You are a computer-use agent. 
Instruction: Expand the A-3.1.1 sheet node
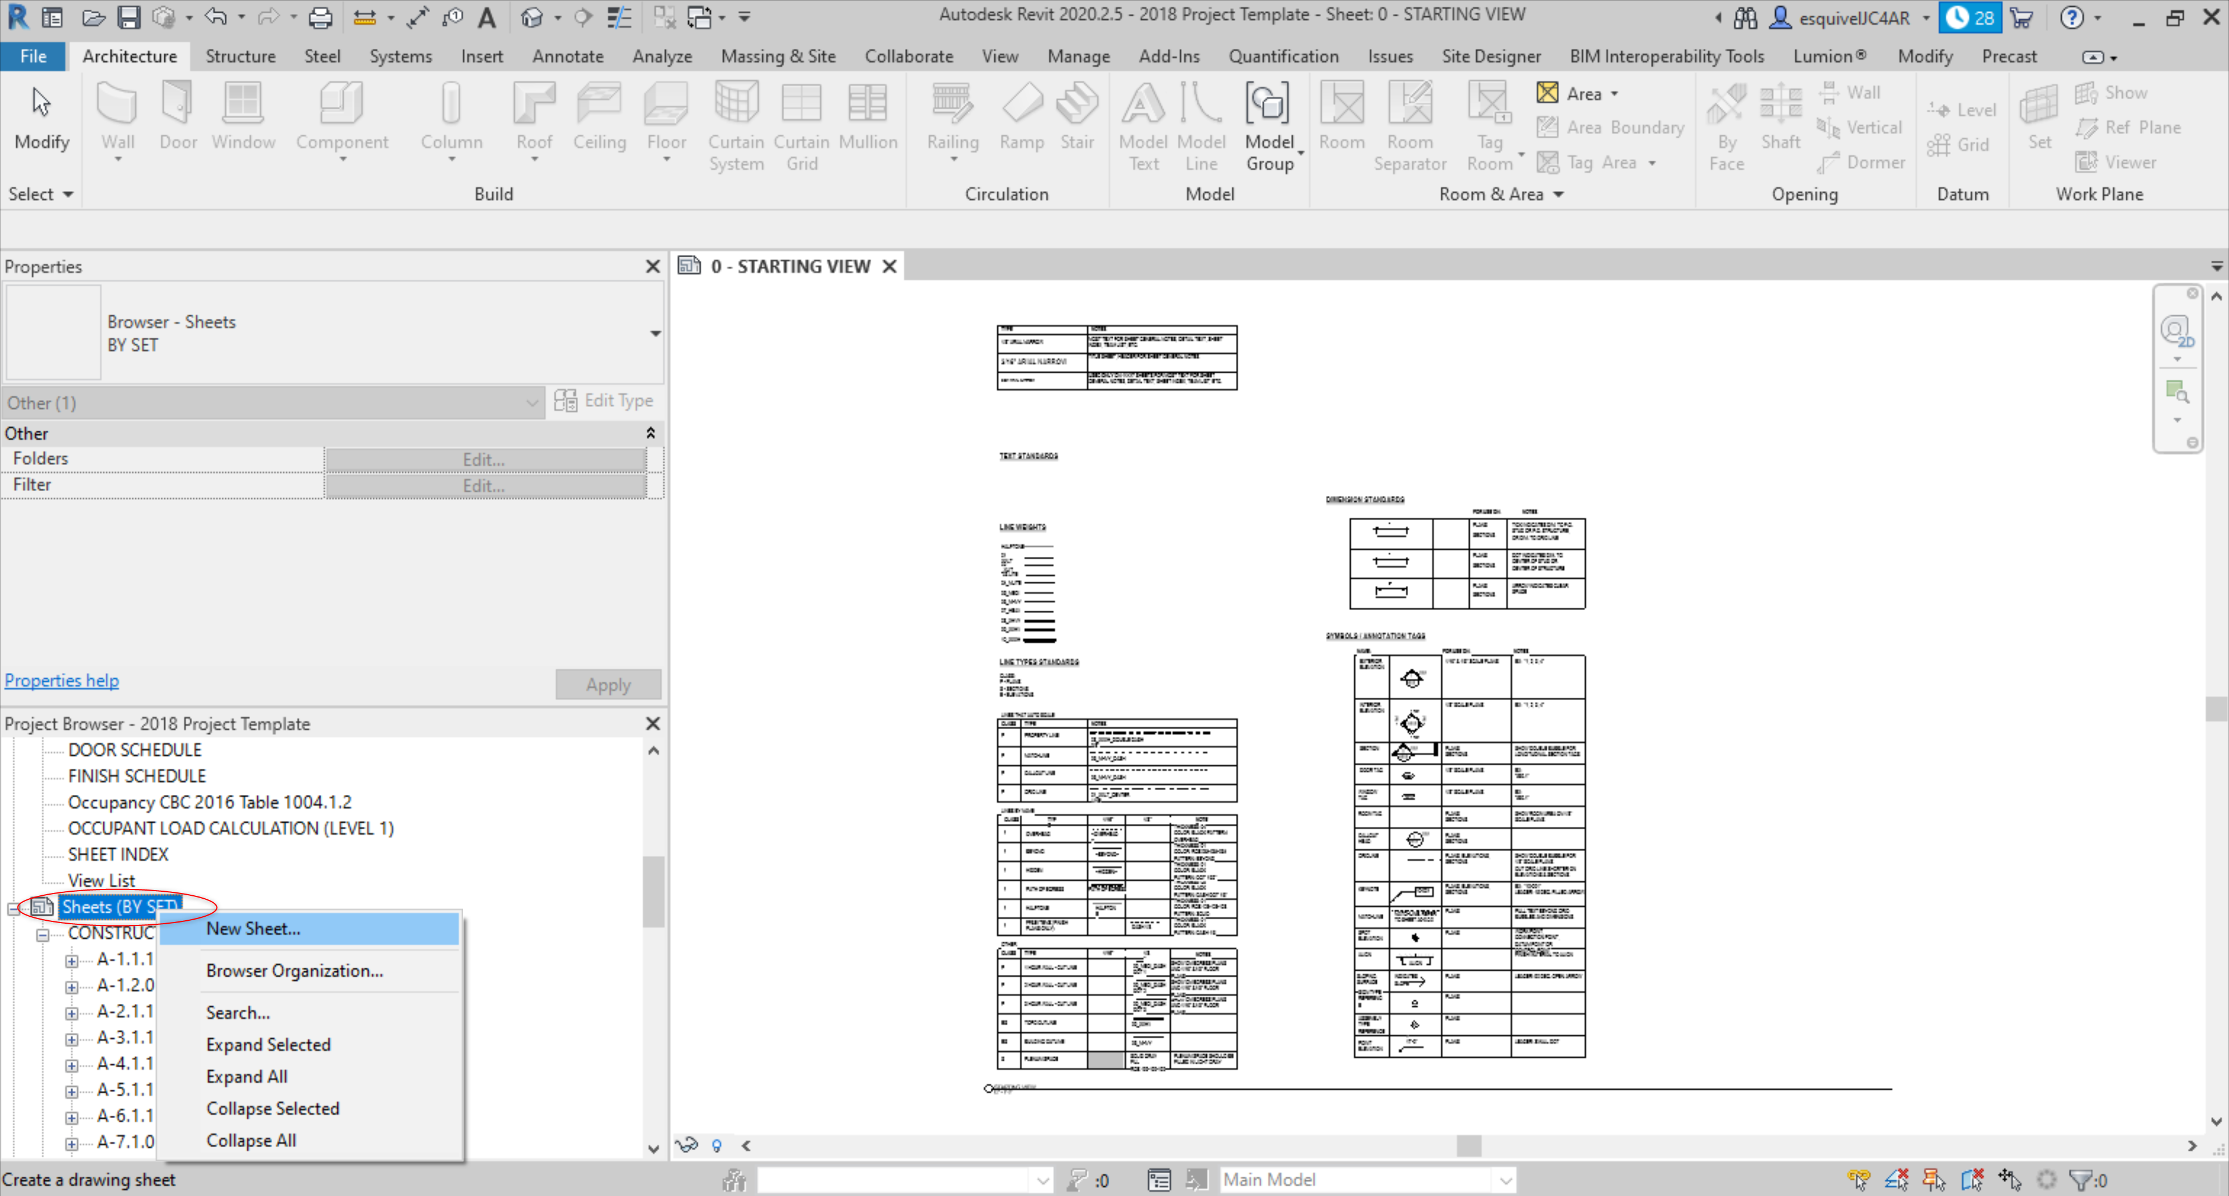72,1039
